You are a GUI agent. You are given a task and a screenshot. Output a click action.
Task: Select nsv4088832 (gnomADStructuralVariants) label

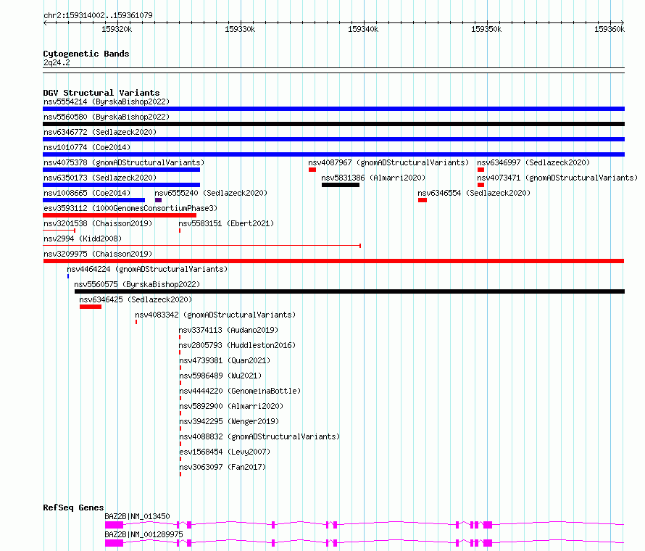pos(259,436)
